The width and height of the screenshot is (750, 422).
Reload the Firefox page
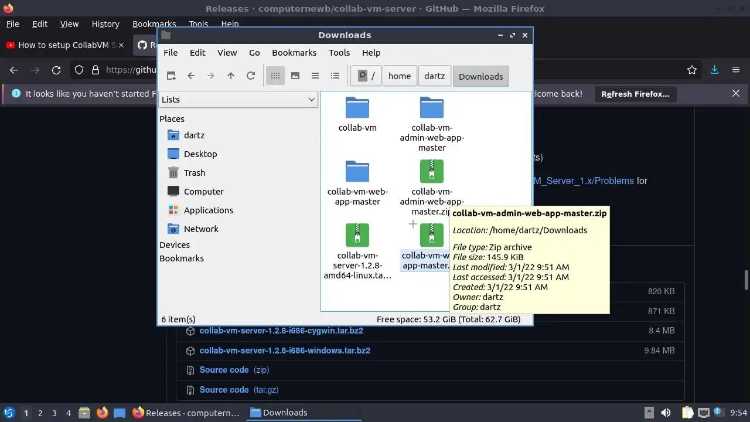[x=56, y=70]
